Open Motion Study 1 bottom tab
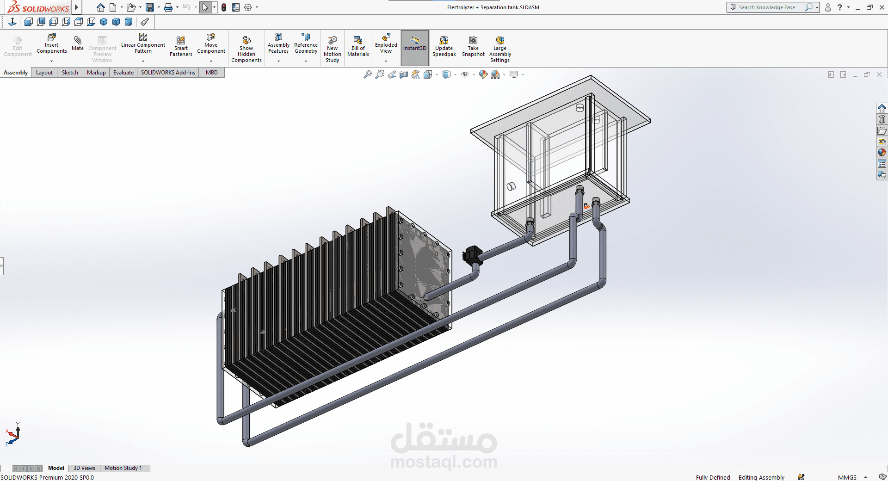 123,468
